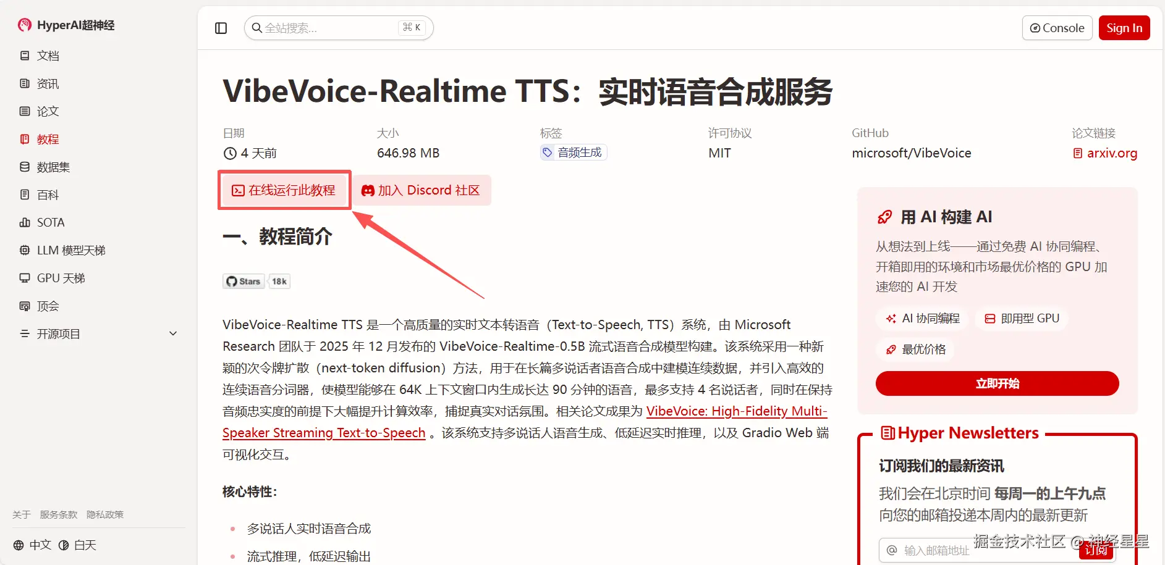Expand the 开源项目 chevron

click(x=173, y=333)
